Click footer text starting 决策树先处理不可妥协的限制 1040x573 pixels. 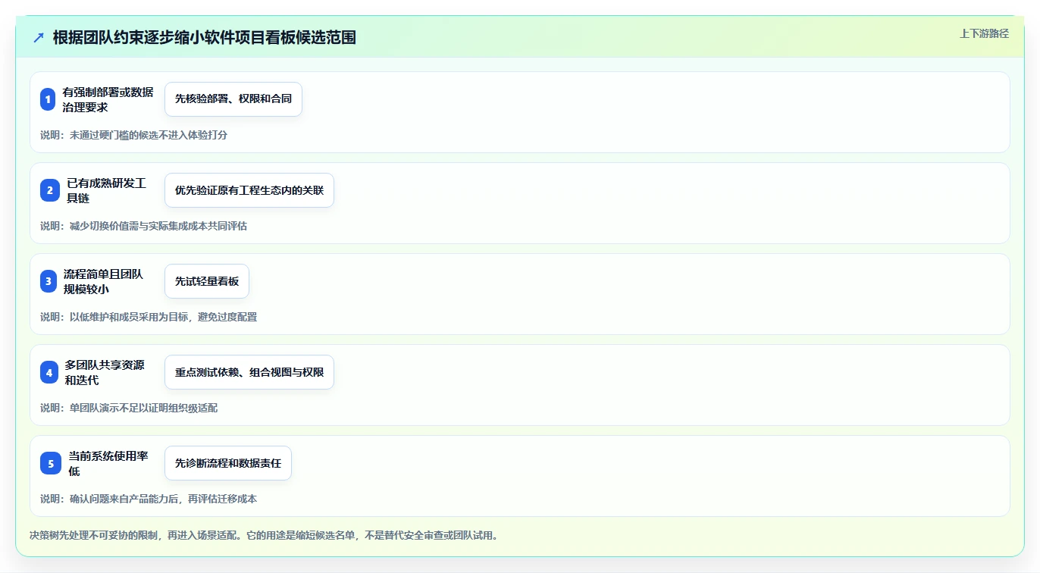[264, 535]
